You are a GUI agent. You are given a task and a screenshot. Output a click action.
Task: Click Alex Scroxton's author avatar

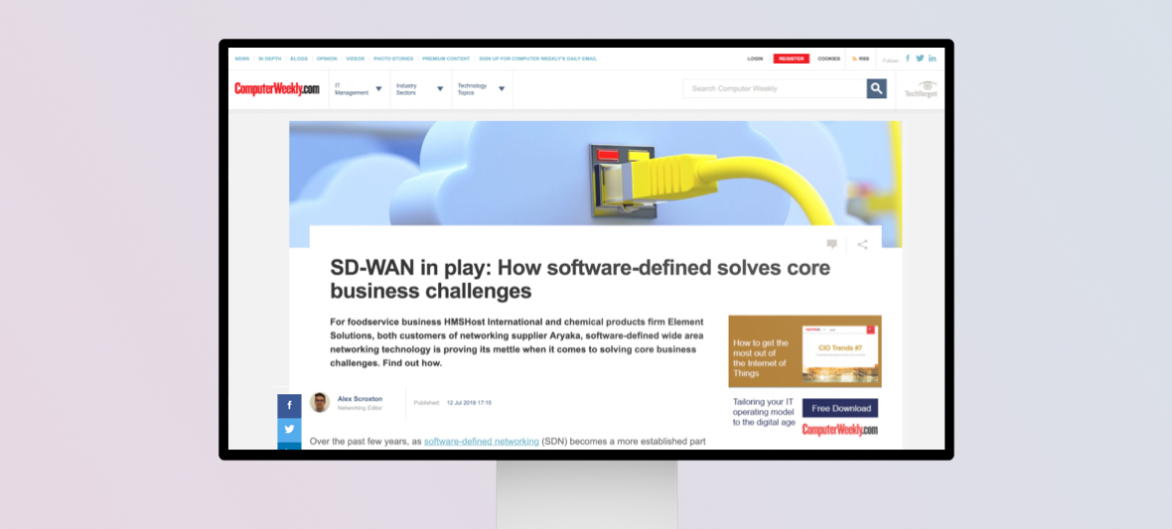320,403
